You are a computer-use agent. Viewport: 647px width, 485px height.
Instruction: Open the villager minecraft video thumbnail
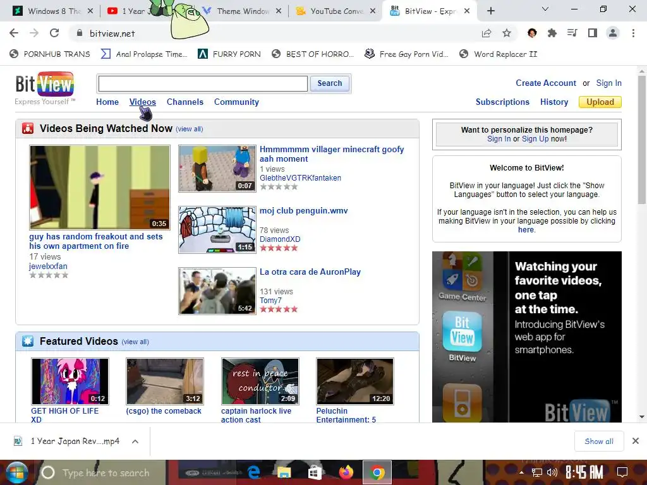(x=217, y=168)
